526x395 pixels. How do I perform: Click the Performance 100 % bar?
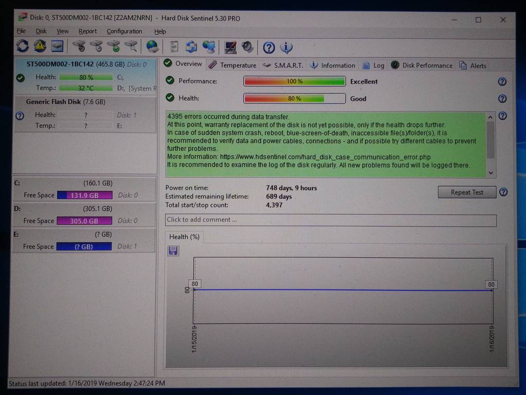pos(294,81)
